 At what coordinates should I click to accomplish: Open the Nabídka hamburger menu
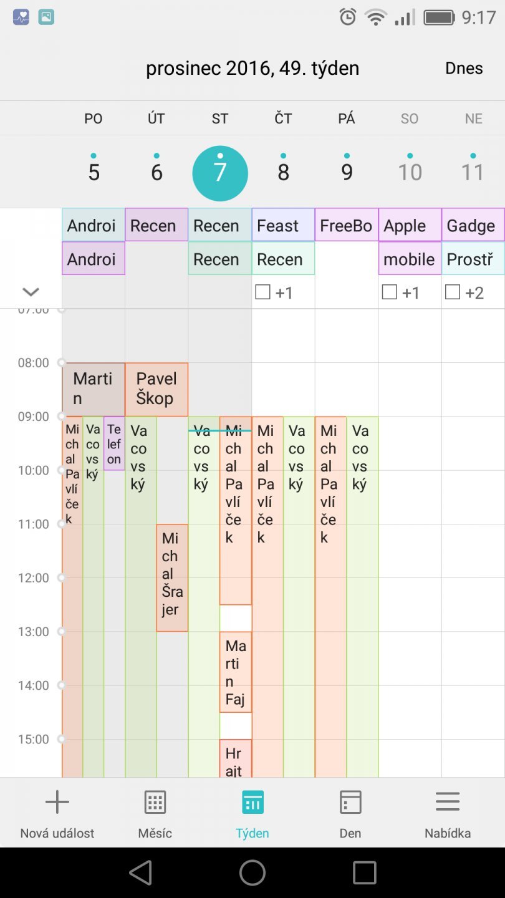[x=448, y=802]
